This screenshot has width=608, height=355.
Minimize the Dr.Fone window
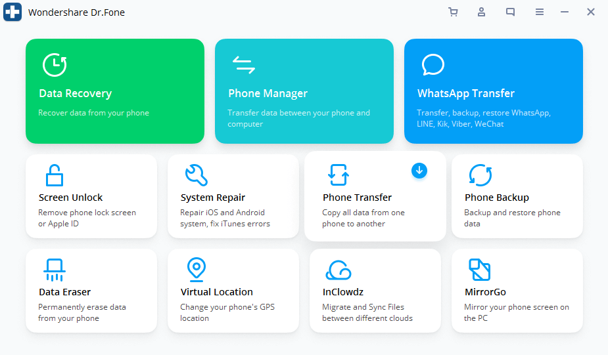point(565,12)
